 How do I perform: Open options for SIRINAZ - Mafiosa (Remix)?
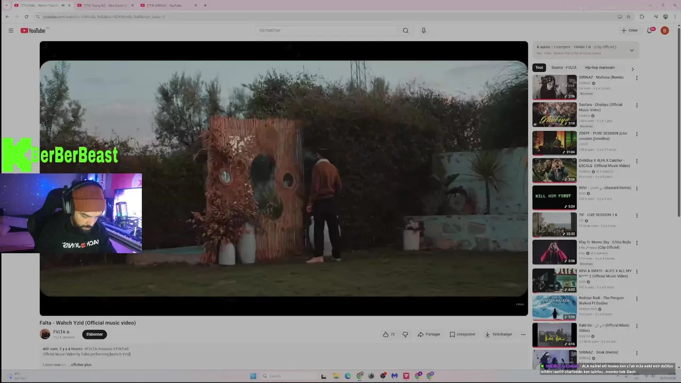coord(636,78)
